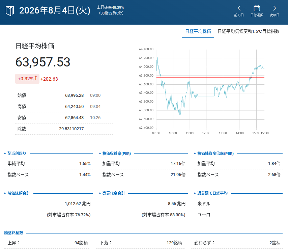Screen dimensions: 288x250
Task: Expand the 売買代金合計 section triangle
Action: 100,193
